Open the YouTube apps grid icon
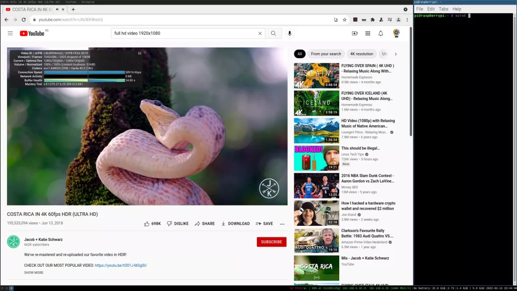This screenshot has width=517, height=291. coord(368,33)
